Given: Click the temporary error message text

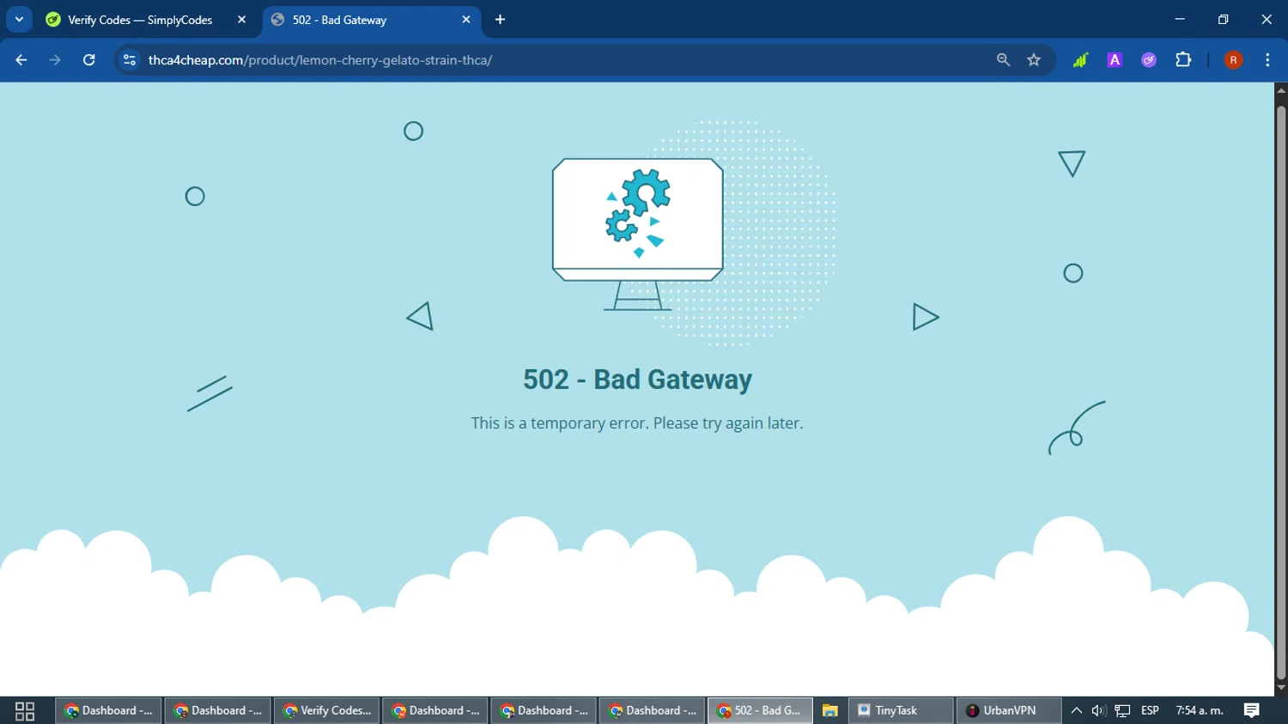Looking at the screenshot, I should (637, 423).
